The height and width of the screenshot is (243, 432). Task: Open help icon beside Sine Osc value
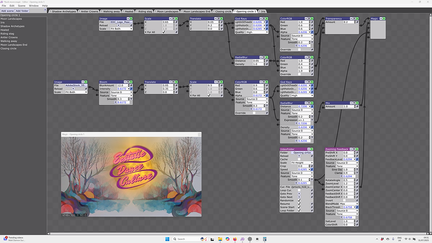358,170
